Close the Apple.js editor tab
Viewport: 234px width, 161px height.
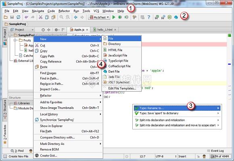87,30
